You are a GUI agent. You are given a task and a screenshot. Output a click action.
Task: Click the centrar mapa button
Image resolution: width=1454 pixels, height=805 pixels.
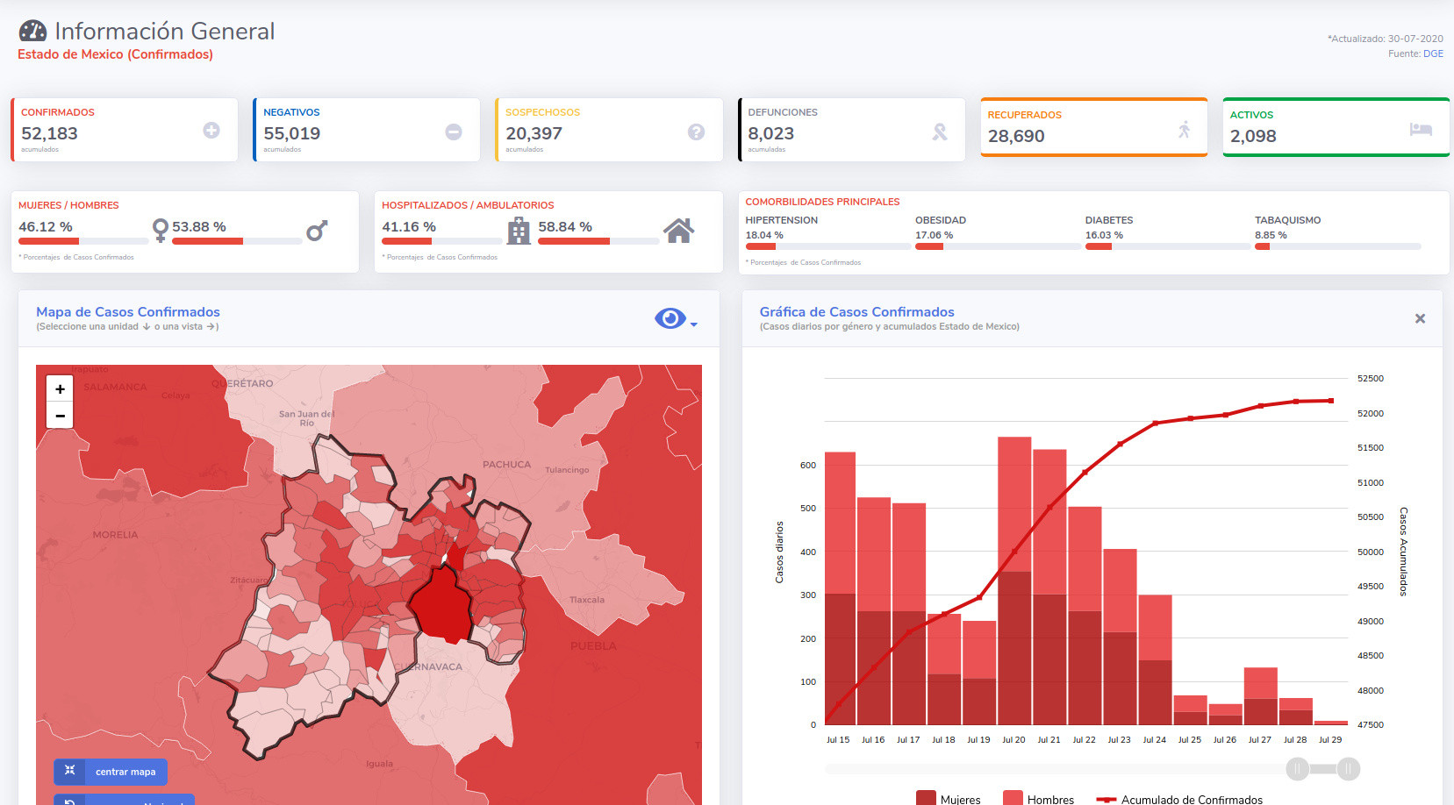pyautogui.click(x=111, y=772)
